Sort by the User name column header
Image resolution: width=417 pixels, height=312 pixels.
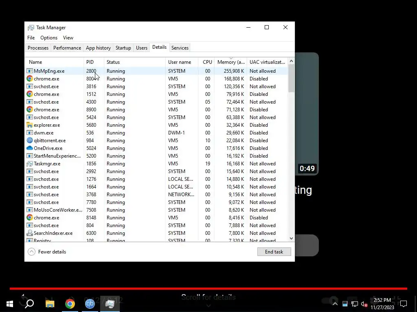click(182, 62)
